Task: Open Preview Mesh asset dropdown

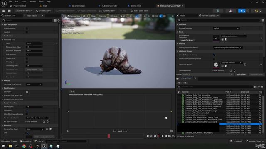Action: coord(234,36)
